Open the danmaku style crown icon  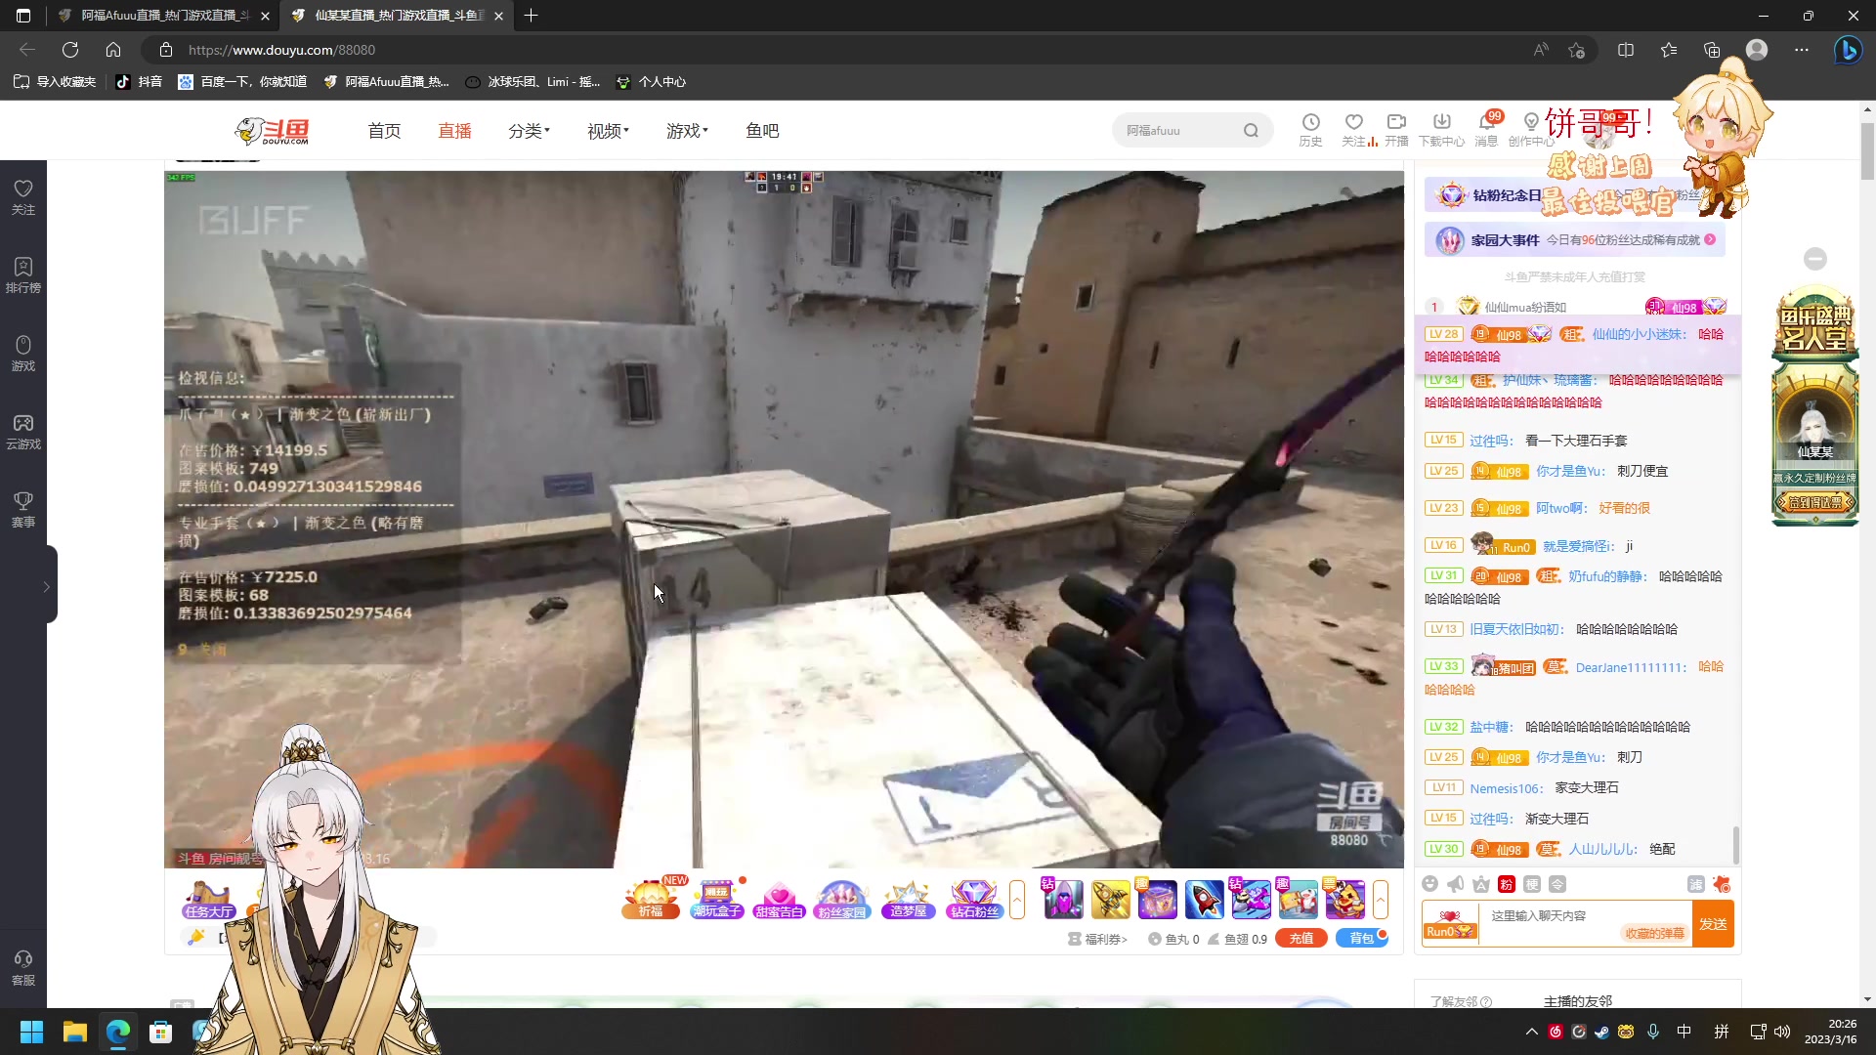pos(1481,884)
